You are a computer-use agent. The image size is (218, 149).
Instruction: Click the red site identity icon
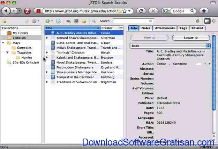pos(38,11)
